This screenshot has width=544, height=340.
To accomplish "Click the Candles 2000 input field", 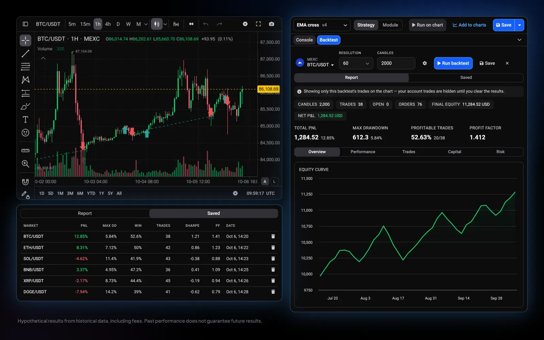I will (x=396, y=63).
